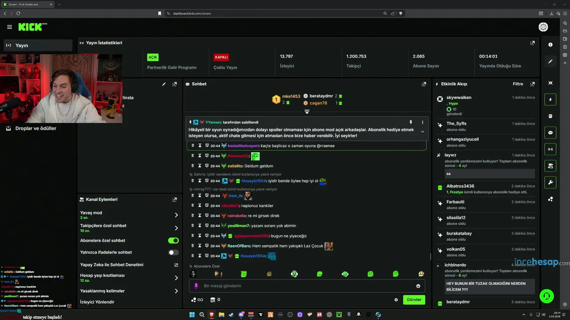
Task: Click the green headset support button
Action: pos(546,296)
